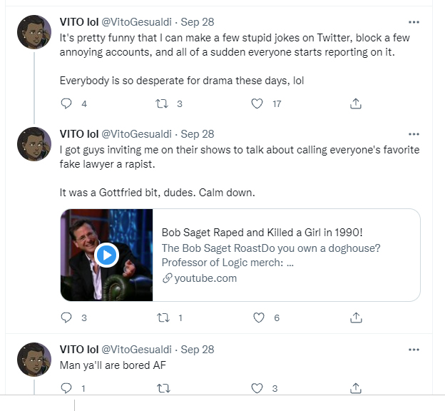Share the 'bored AF' tweet
The height and width of the screenshot is (411, 445).
coord(354,389)
